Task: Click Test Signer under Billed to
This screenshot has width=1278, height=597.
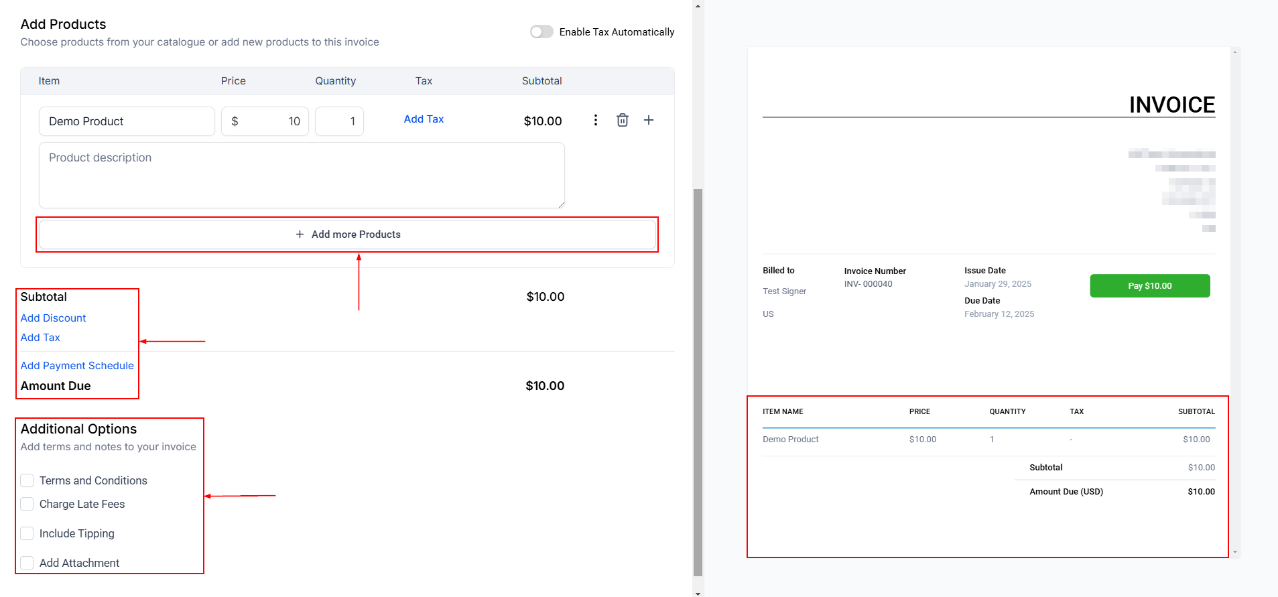Action: pos(785,291)
